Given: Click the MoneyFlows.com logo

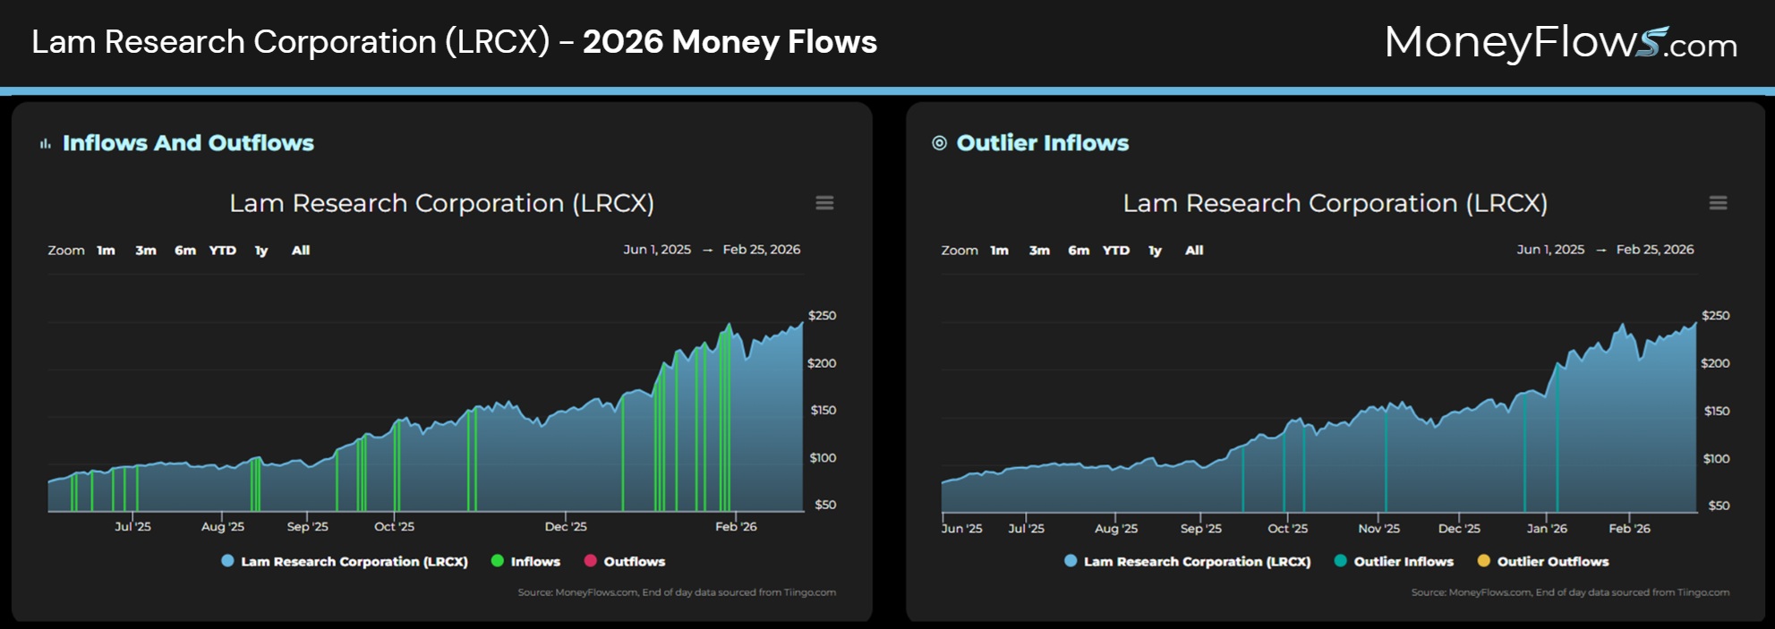Looking at the screenshot, I should click(1560, 42).
